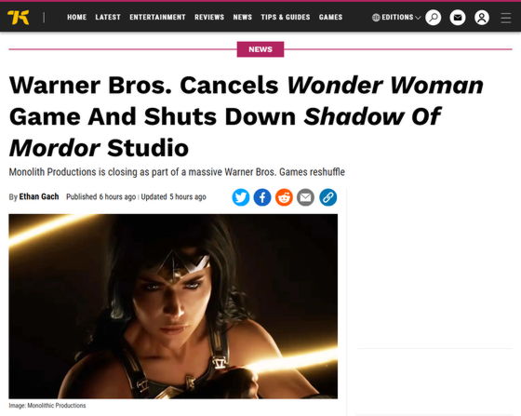Click the Ethan Gach author link
Image resolution: width=521 pixels, height=416 pixels.
point(39,196)
